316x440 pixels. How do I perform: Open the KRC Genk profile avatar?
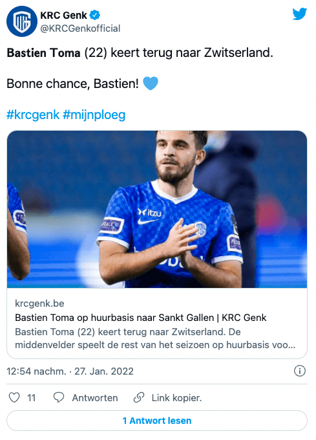[x=22, y=21]
